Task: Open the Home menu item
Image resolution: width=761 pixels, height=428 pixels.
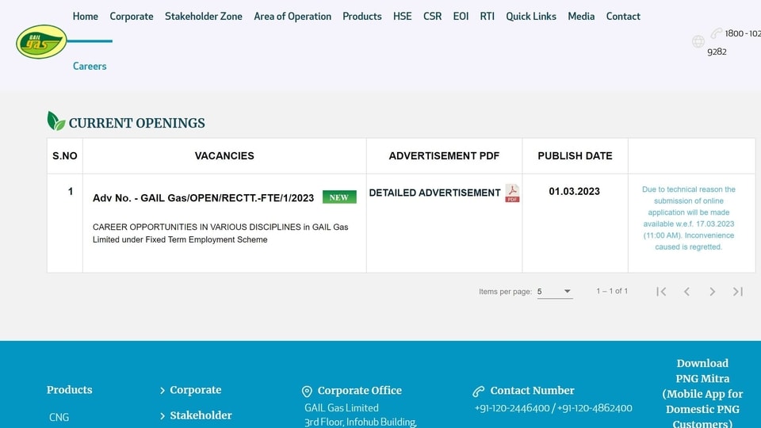Action: (x=86, y=17)
